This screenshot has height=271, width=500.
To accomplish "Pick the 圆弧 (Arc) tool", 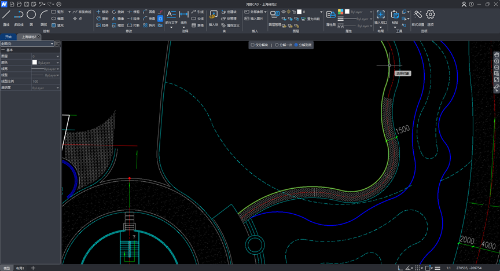I will click(x=43, y=15).
